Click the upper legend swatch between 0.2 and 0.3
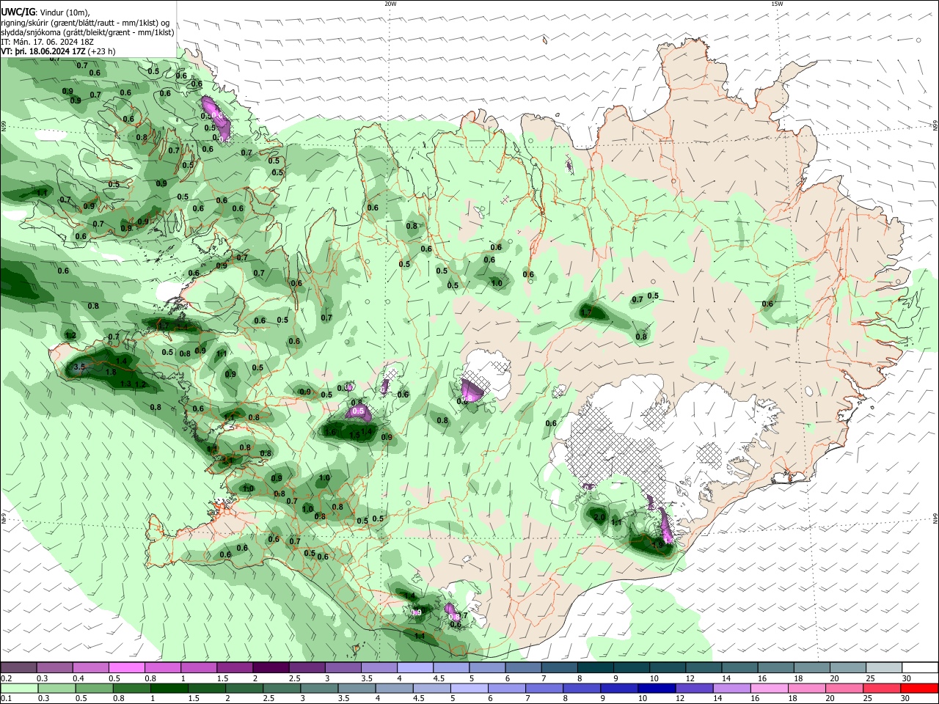The height and width of the screenshot is (704, 939). [x=18, y=667]
